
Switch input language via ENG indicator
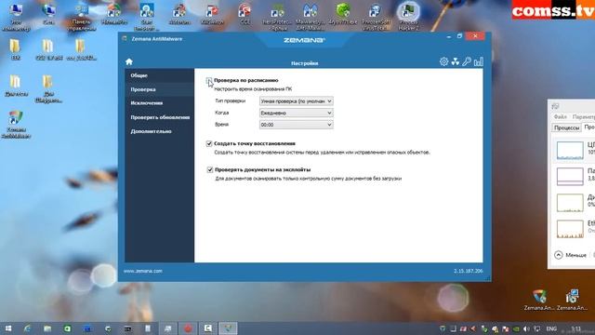551,328
